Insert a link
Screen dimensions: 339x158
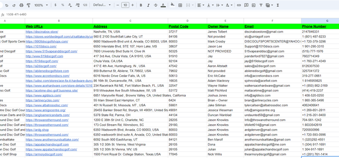coord(239,5)
